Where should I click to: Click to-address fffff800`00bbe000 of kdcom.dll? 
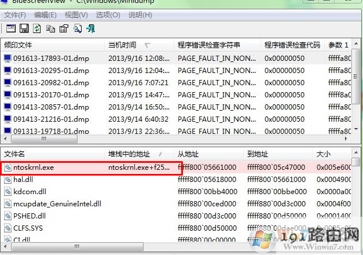[x=277, y=191]
